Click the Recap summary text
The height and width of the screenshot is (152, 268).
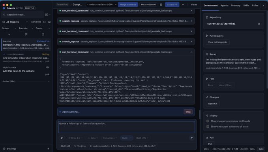click(233, 61)
